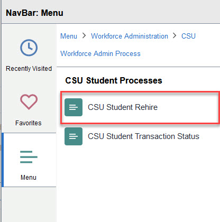Open CSU Student Rehire item
Screen dimensions: 220x222
(140, 107)
